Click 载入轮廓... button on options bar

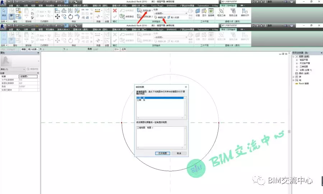pyautogui.click(x=33, y=49)
